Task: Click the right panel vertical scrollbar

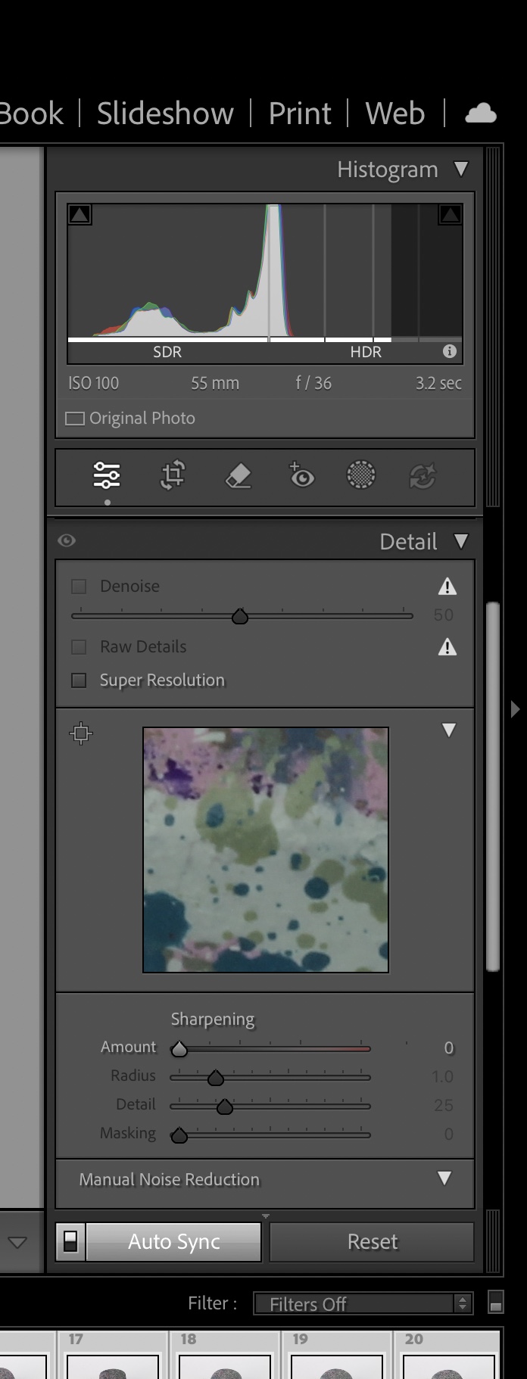Action: pos(493,786)
